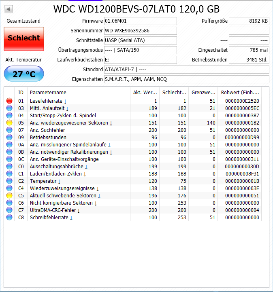
Task: Select the Firmware field 01.06M01
Action: point(141,21)
